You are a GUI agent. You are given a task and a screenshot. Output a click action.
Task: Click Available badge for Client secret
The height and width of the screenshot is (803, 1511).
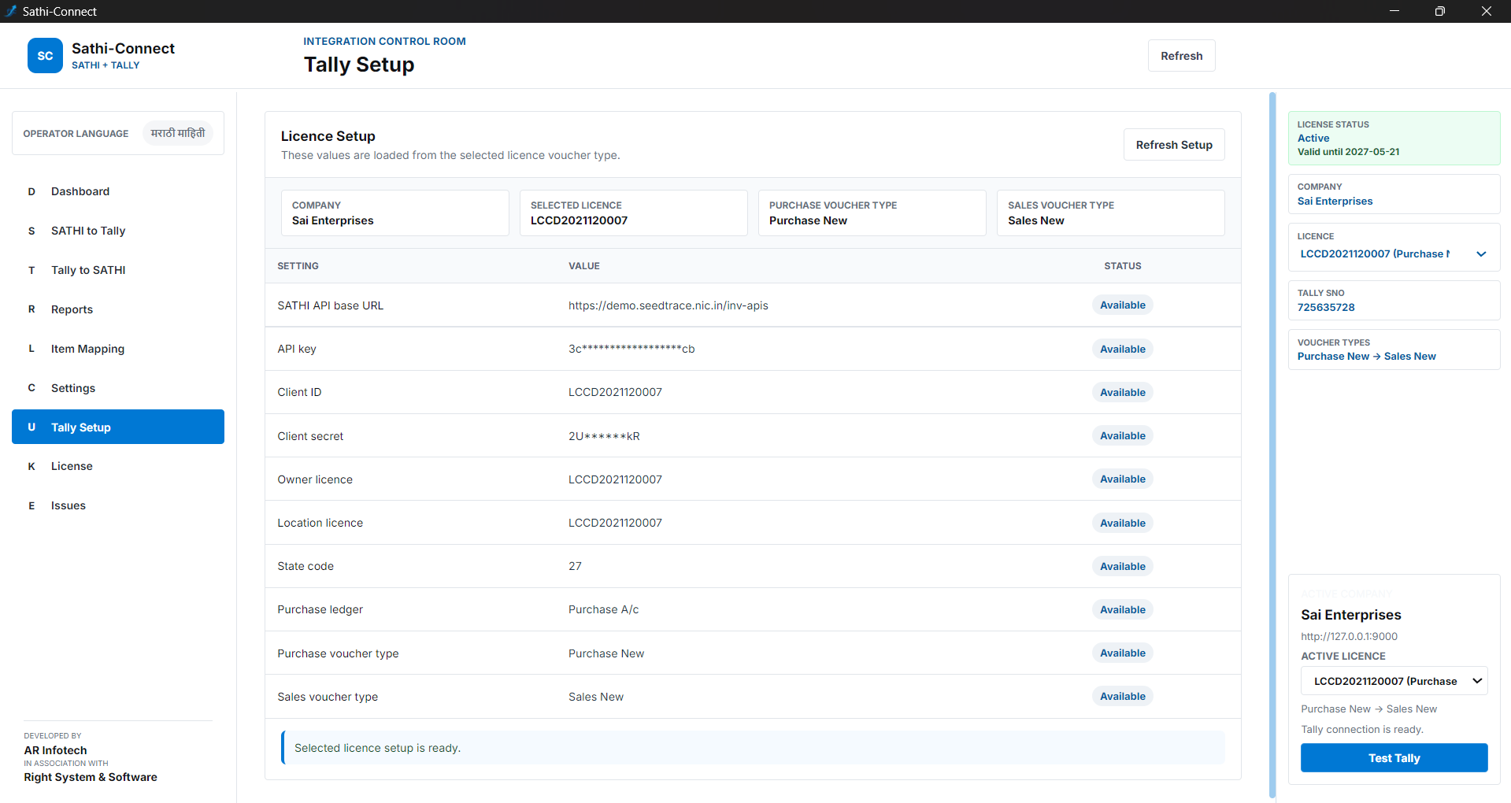pyautogui.click(x=1122, y=435)
